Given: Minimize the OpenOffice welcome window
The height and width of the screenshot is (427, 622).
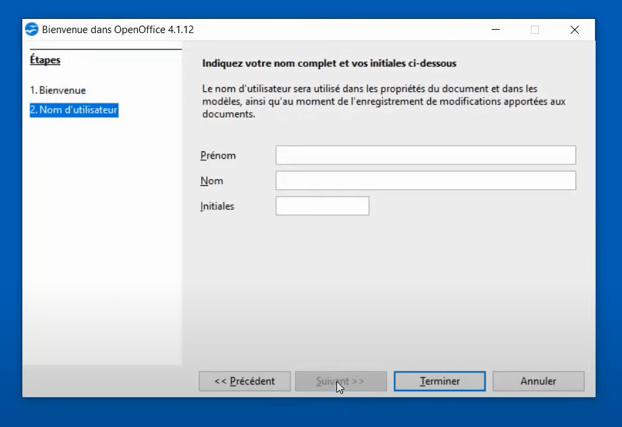Looking at the screenshot, I should (496, 30).
